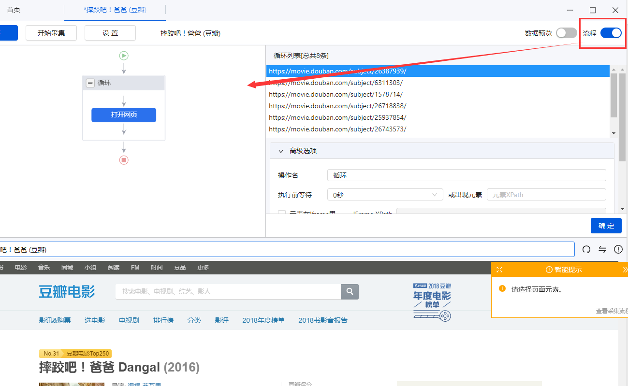Screen dimensions: 628x386
Task: Switch to the 首页 tab
Action: (x=14, y=10)
